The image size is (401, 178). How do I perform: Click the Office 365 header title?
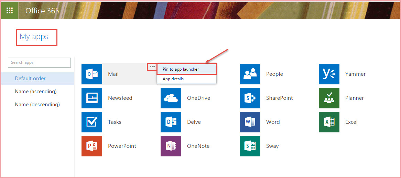42,10
